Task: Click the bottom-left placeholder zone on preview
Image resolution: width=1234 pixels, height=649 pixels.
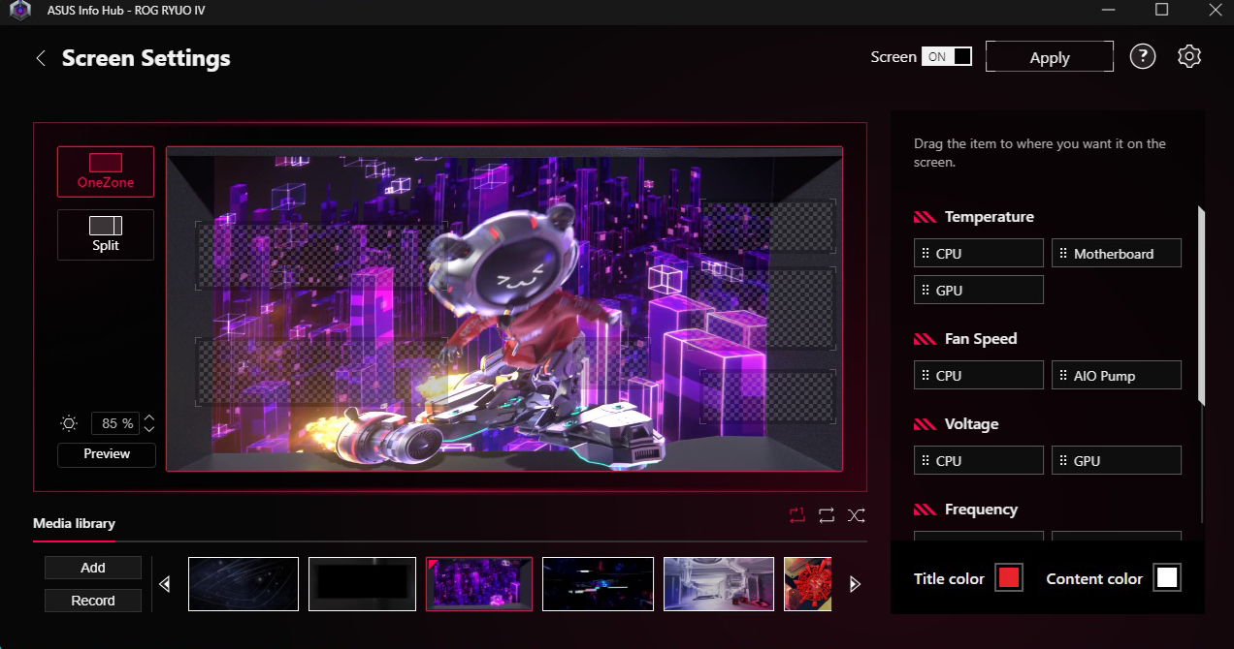Action: click(320, 371)
